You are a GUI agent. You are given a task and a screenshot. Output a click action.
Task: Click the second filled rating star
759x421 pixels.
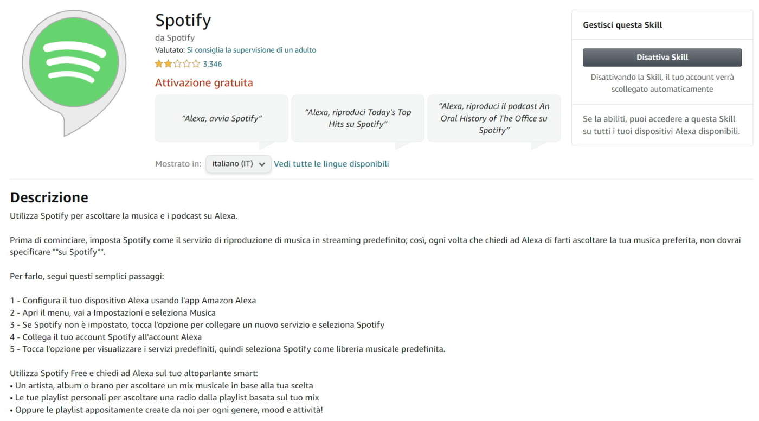point(168,64)
